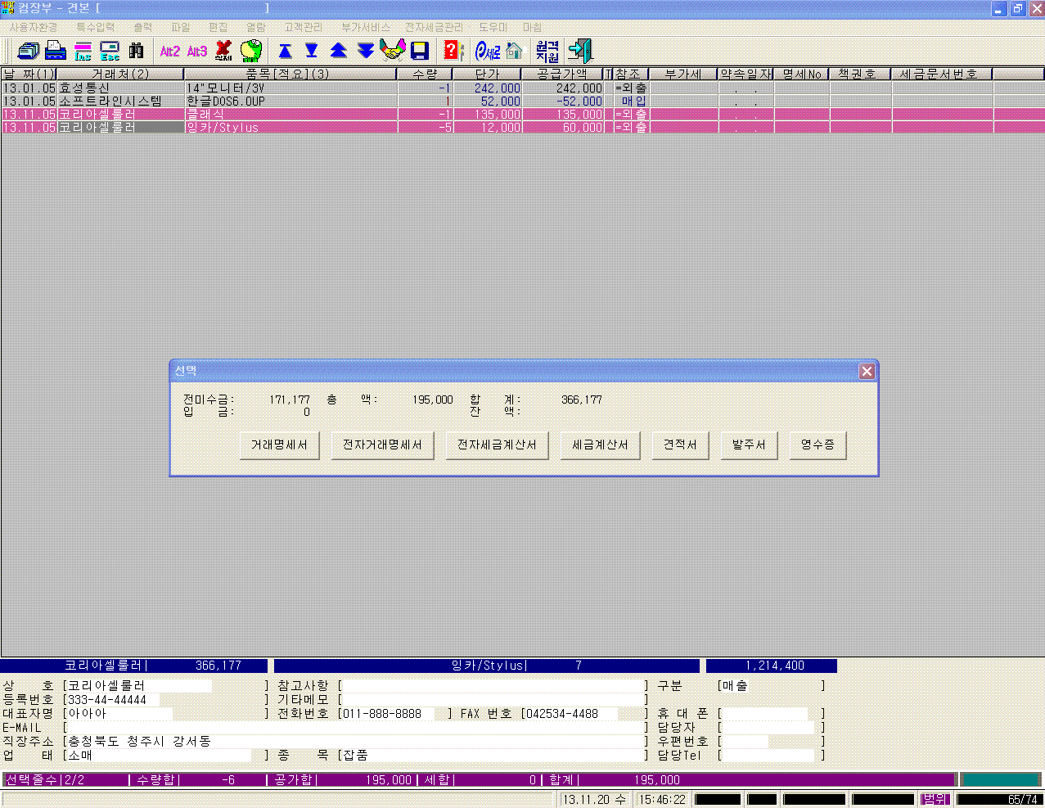Click the Alt2 toolbar icon

169,51
